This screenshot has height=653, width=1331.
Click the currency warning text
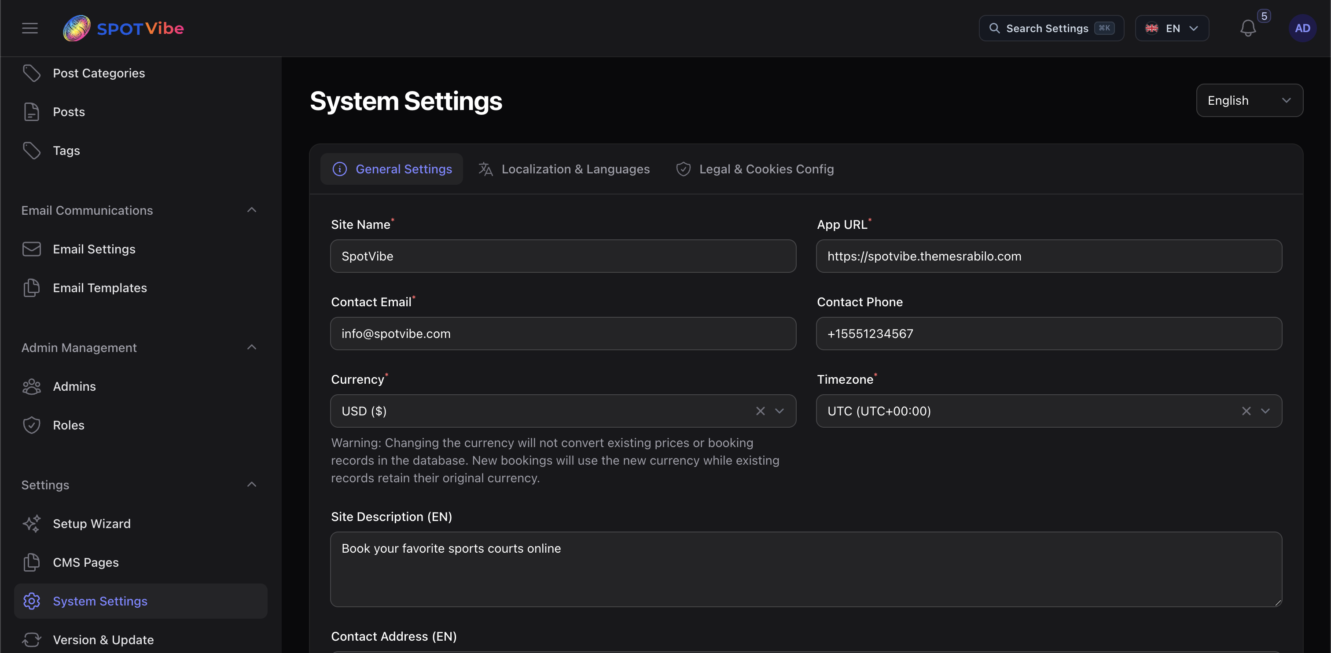point(555,460)
